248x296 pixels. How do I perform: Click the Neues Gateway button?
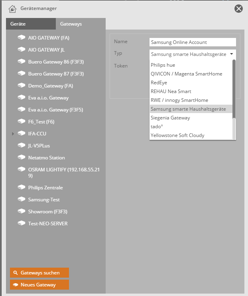click(x=39, y=285)
